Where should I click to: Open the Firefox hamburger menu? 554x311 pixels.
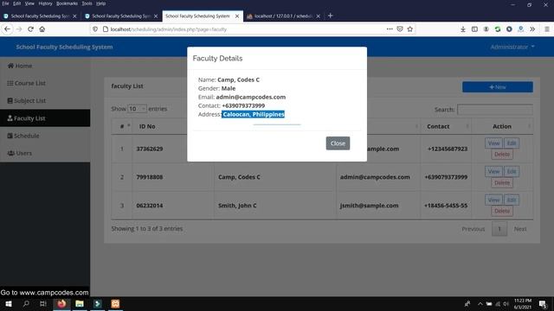pos(546,29)
